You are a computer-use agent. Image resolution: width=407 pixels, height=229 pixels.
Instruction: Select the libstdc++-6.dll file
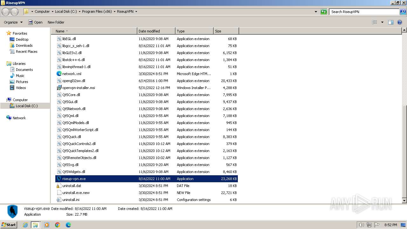tap(73, 60)
